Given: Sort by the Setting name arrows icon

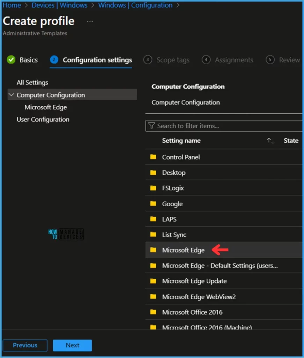Looking at the screenshot, I should point(271,141).
